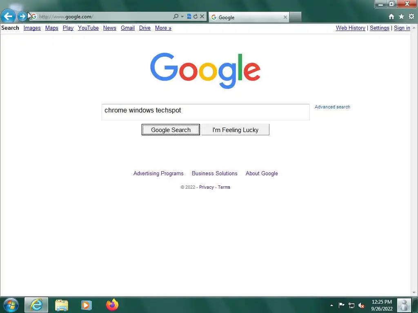The width and height of the screenshot is (418, 313).
Task: Click the magnifier search icon in address bar
Action: pos(176,16)
